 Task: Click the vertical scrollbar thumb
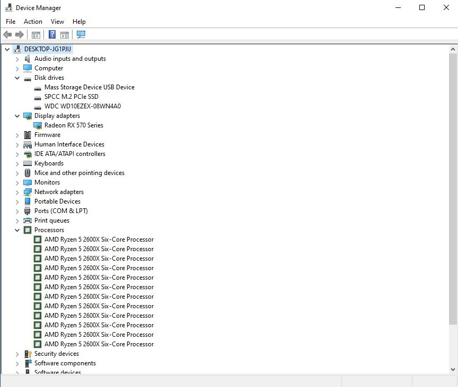tap(453, 189)
